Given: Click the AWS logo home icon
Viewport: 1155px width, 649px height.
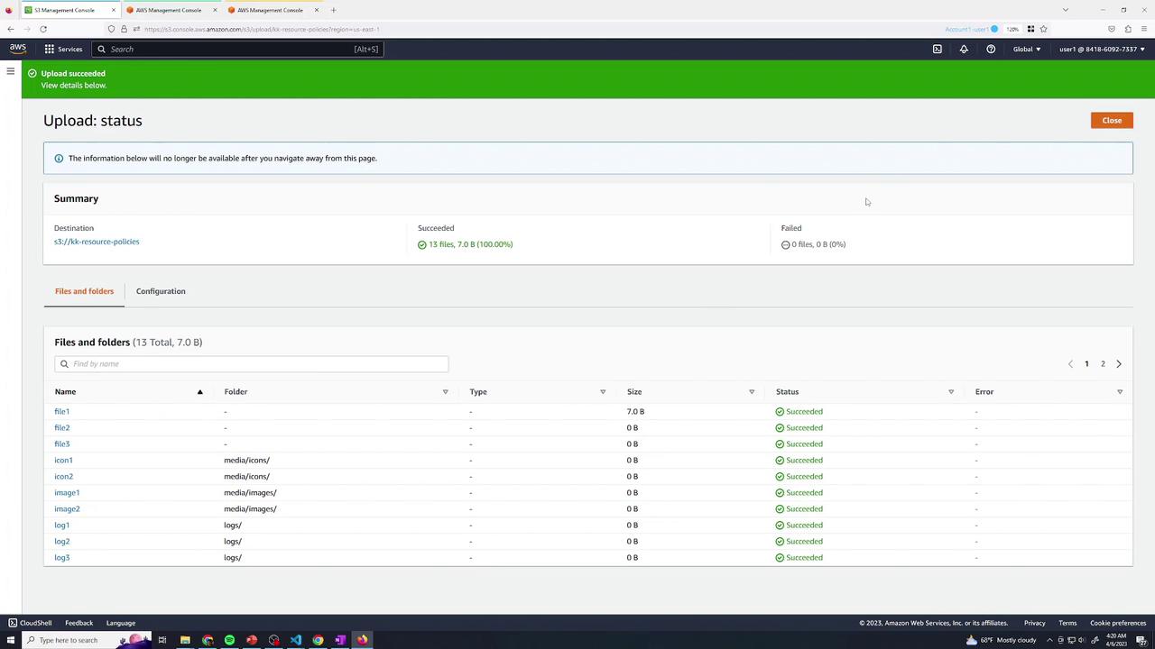Looking at the screenshot, I should [x=18, y=49].
